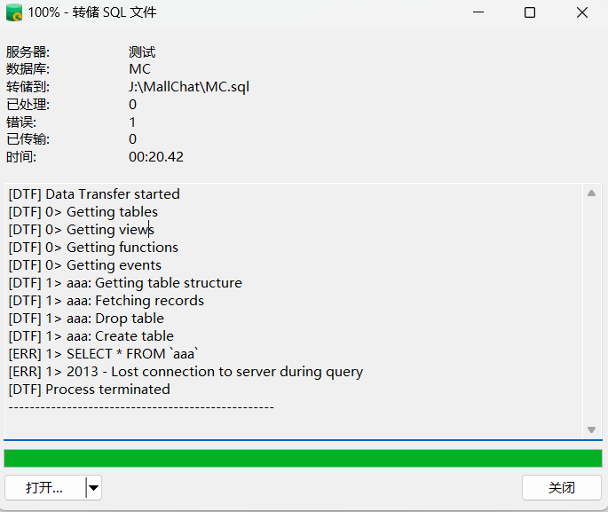Select the J:\MallChat\MC.sql path text
The image size is (608, 512).
(x=189, y=87)
